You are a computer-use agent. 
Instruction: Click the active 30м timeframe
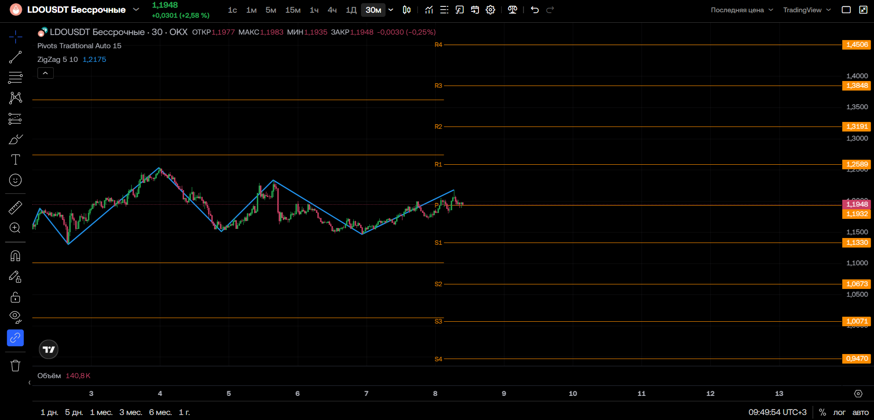coord(373,10)
